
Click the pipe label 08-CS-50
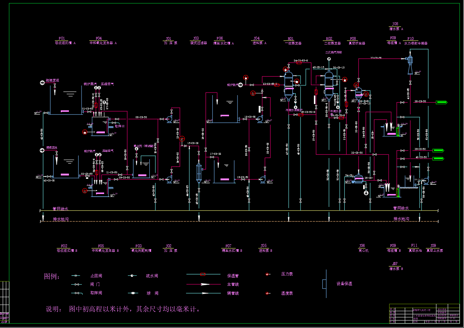(x=141, y=117)
